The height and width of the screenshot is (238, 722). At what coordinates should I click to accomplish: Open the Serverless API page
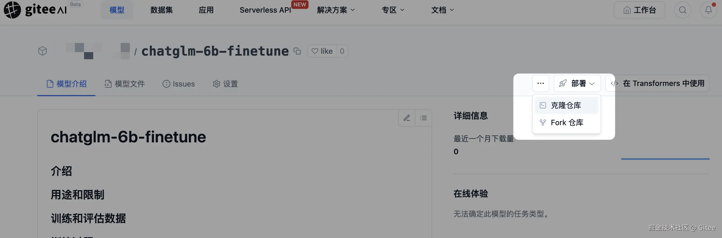(x=265, y=10)
